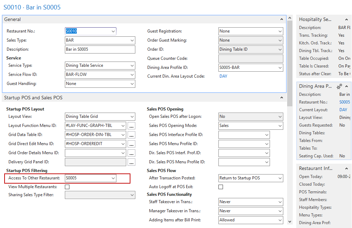
Task: Open lookup for Grid Order Details Menu ID
Action: click(131, 153)
